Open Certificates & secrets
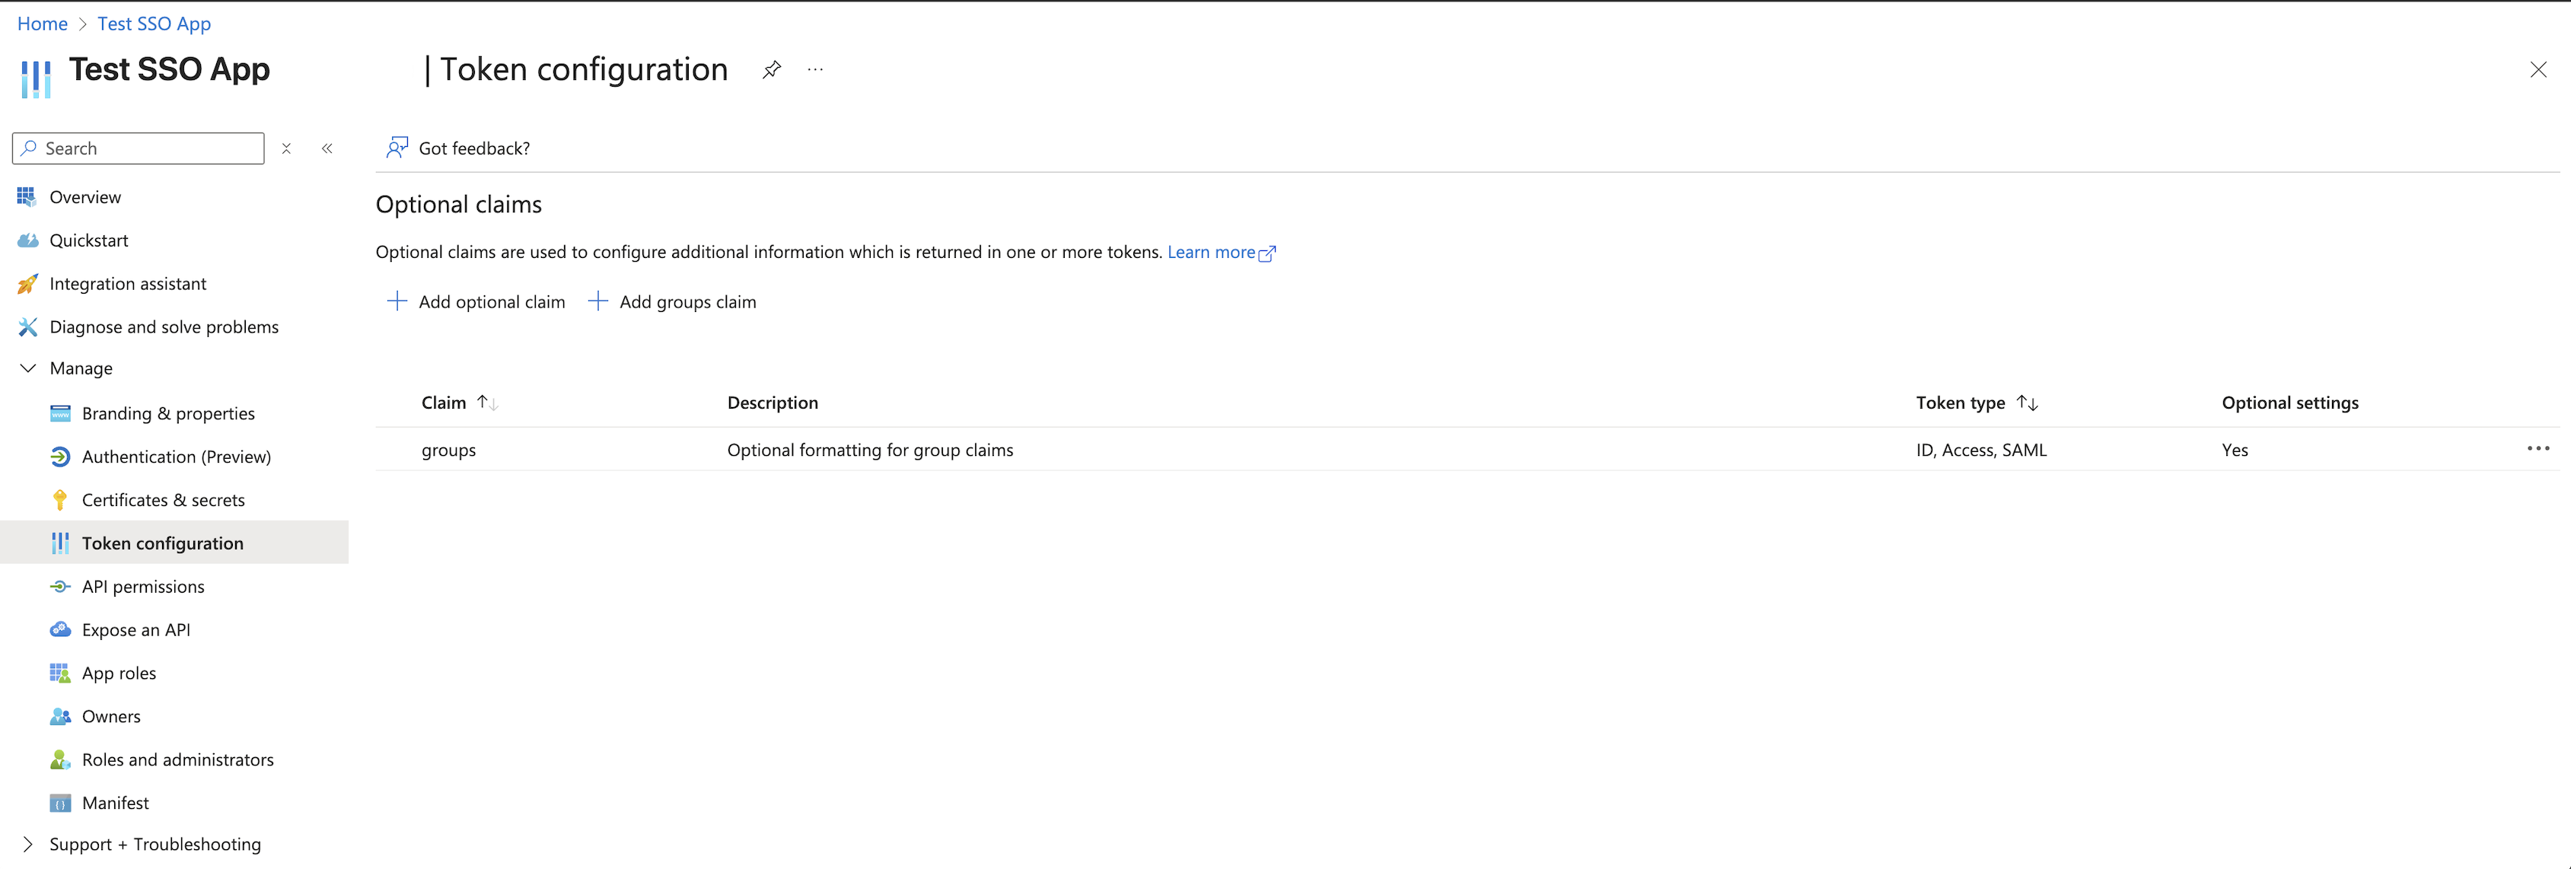This screenshot has height=869, width=2571. [163, 500]
